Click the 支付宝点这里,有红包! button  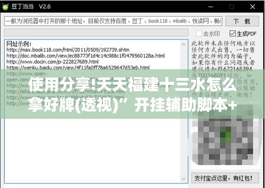point(225,178)
